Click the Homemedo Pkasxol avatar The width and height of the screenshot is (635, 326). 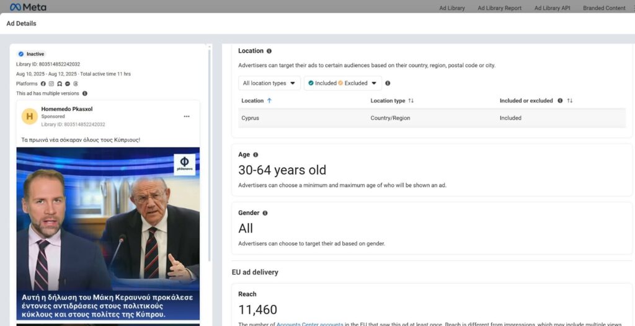click(x=30, y=117)
